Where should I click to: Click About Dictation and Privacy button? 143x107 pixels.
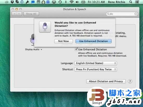click(106, 81)
